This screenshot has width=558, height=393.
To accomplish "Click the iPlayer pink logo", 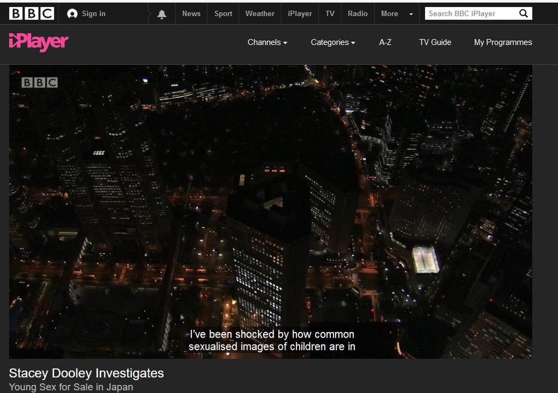I will point(38,42).
